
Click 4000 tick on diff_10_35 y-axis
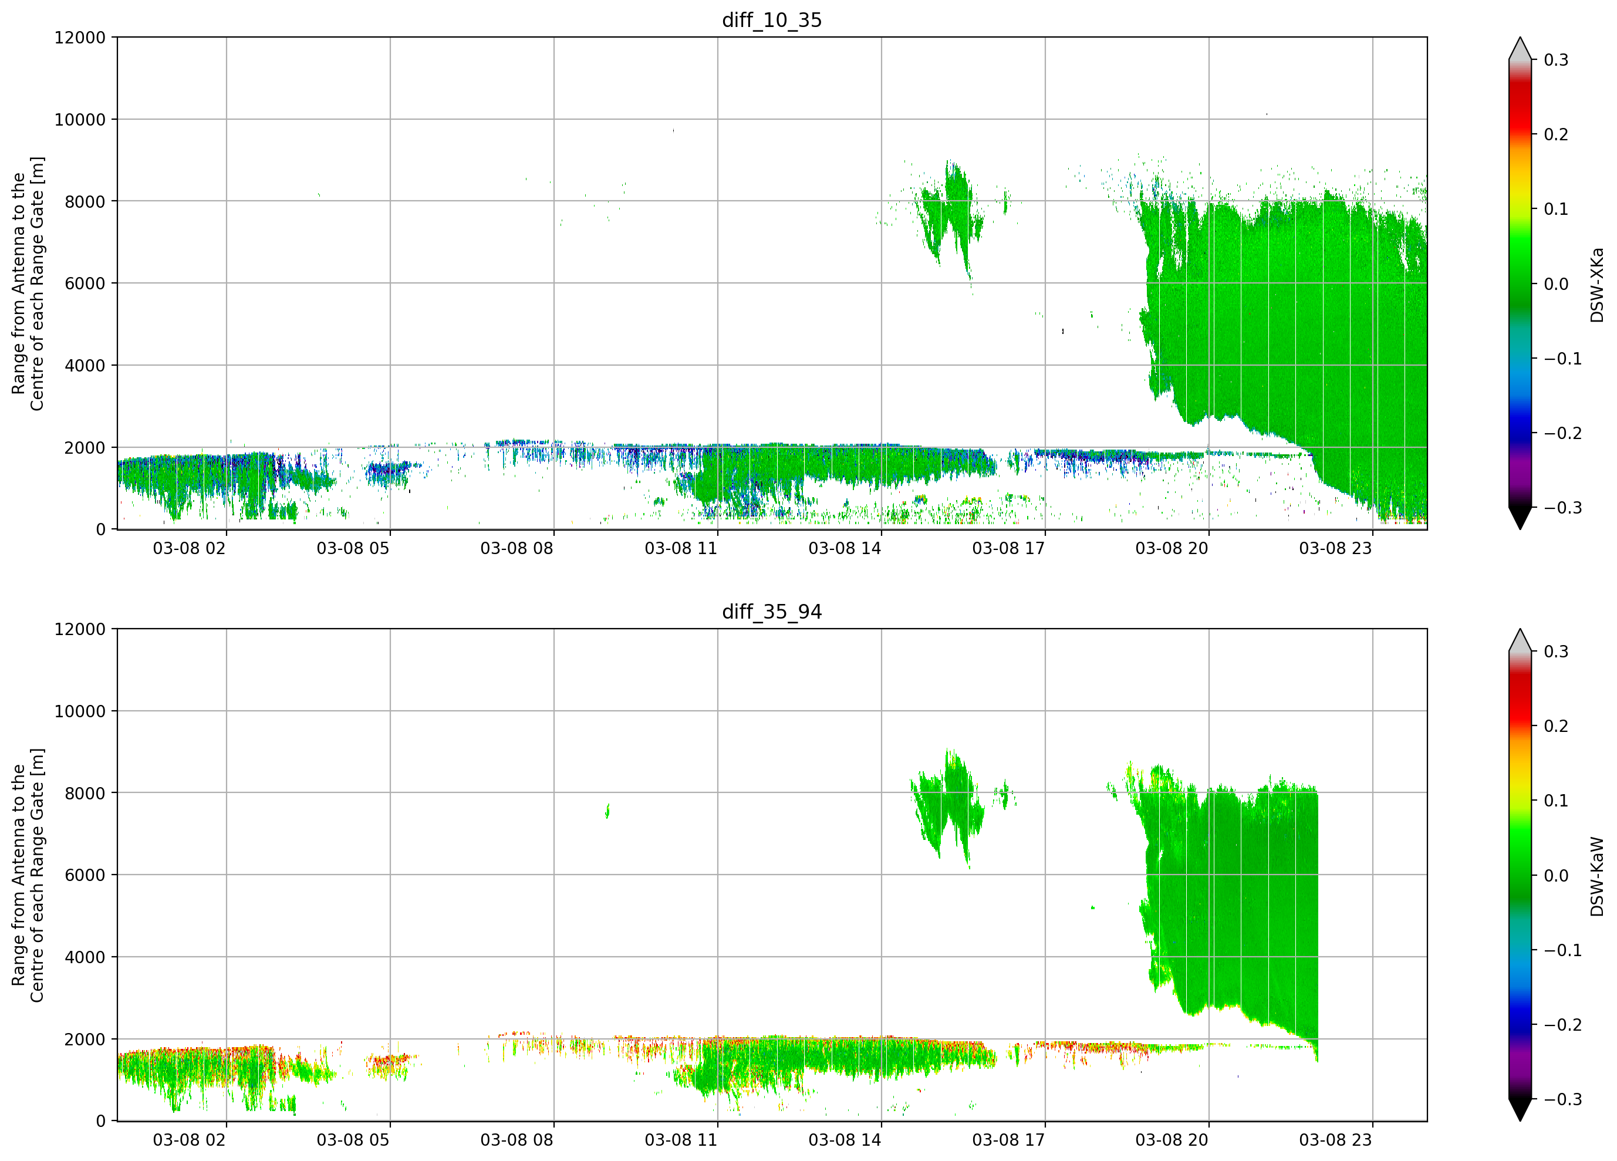[85, 366]
